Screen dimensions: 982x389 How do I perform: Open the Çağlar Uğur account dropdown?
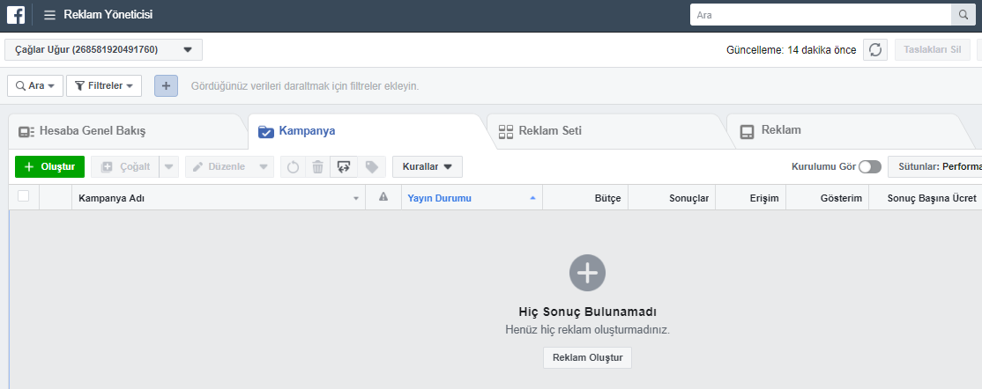coord(103,50)
